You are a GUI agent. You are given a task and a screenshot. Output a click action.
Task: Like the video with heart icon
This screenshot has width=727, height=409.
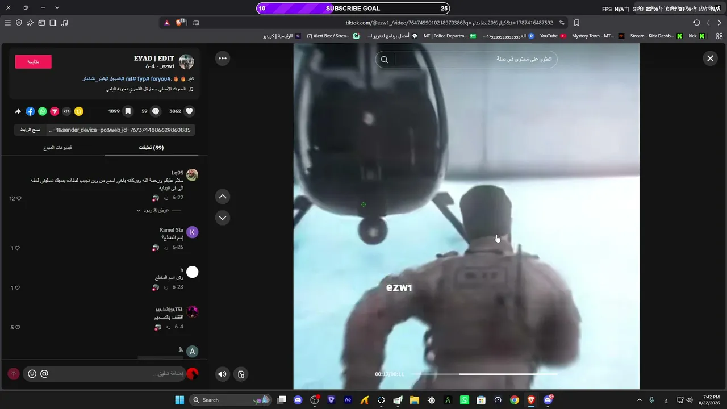[190, 111]
